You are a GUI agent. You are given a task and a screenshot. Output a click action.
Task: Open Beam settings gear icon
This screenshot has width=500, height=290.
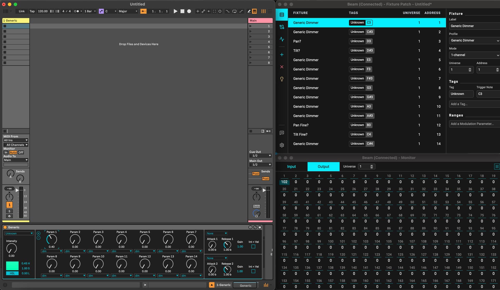282,145
